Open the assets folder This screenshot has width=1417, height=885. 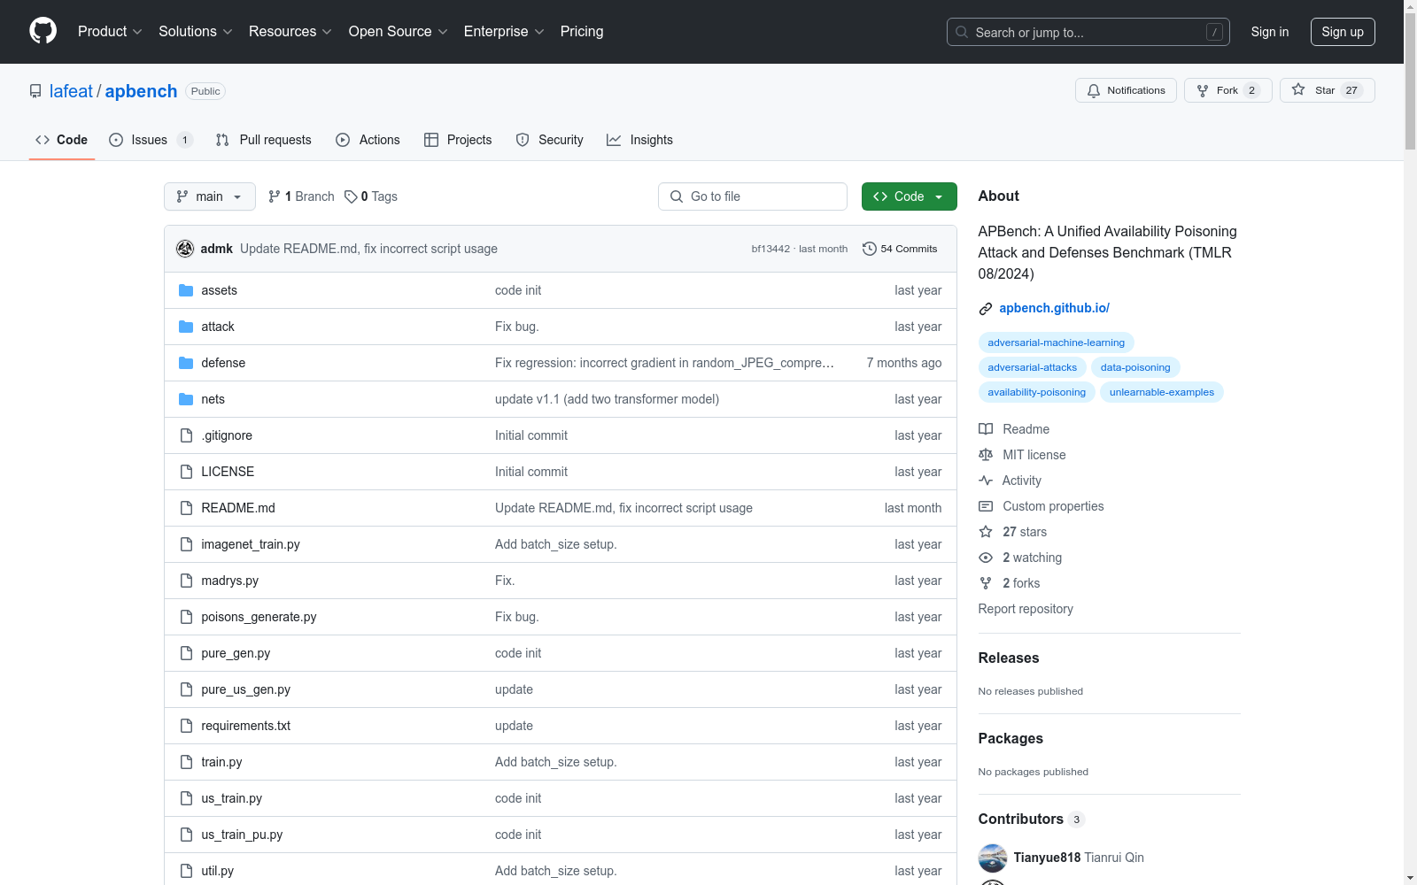click(x=219, y=290)
